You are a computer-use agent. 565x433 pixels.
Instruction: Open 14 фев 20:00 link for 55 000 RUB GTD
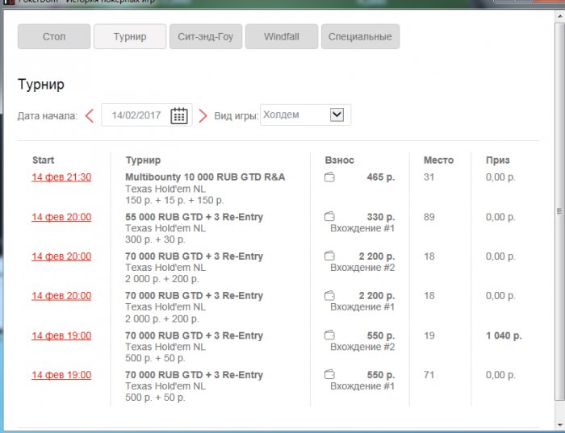61,217
